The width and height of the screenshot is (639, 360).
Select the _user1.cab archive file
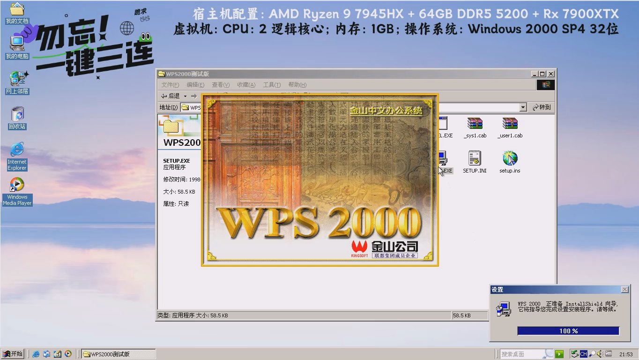(x=510, y=127)
